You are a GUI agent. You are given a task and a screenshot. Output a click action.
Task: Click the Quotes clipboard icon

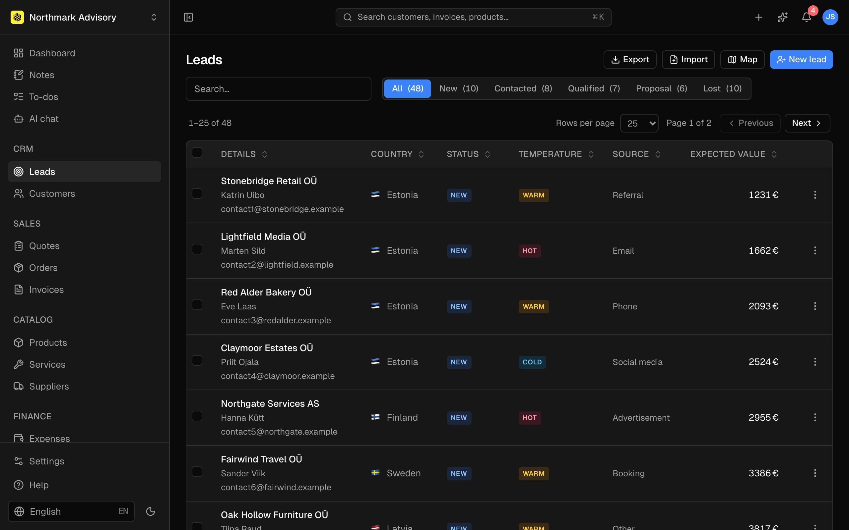[19, 246]
